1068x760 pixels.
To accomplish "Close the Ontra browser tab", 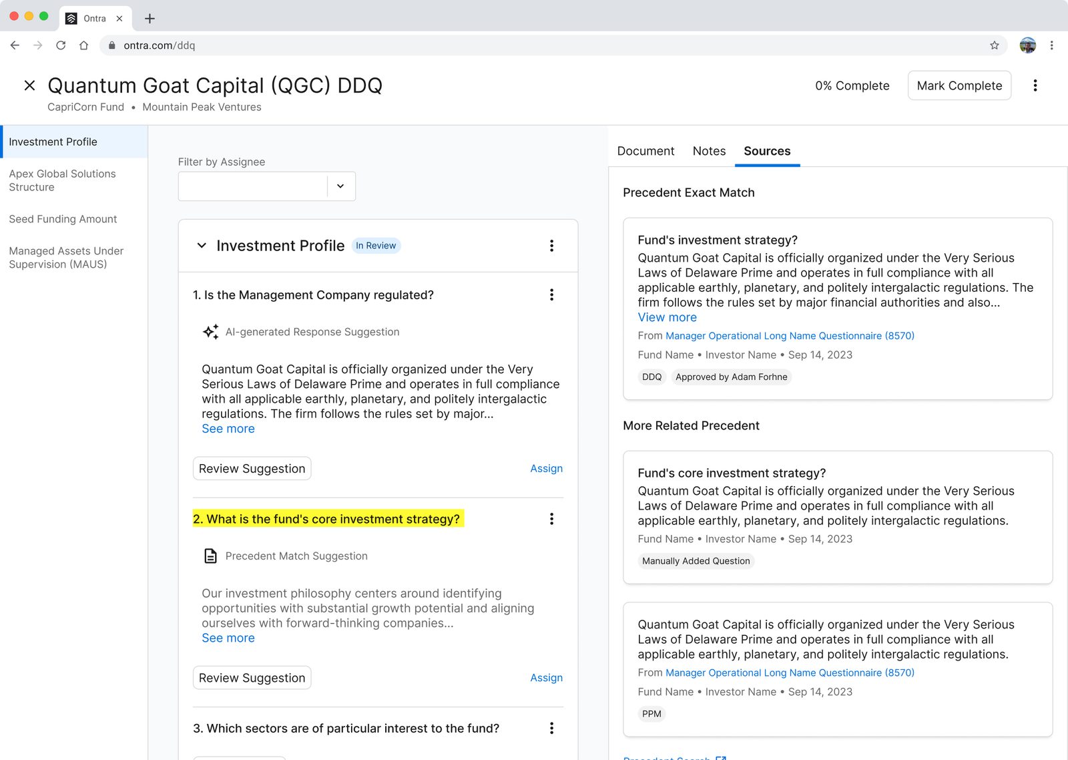I will (x=119, y=19).
